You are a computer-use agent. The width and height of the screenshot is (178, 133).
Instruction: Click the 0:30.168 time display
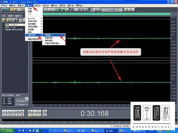click(x=95, y=113)
